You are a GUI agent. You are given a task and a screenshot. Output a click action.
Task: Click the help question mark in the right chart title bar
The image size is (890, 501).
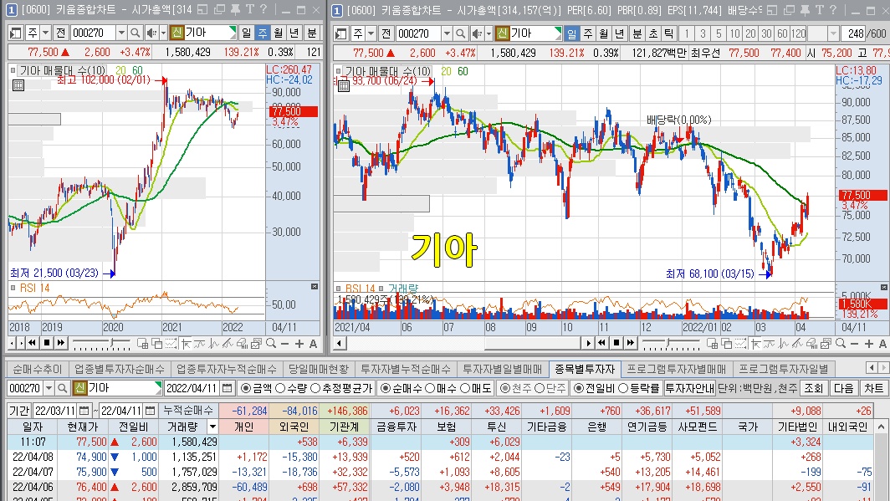832,10
